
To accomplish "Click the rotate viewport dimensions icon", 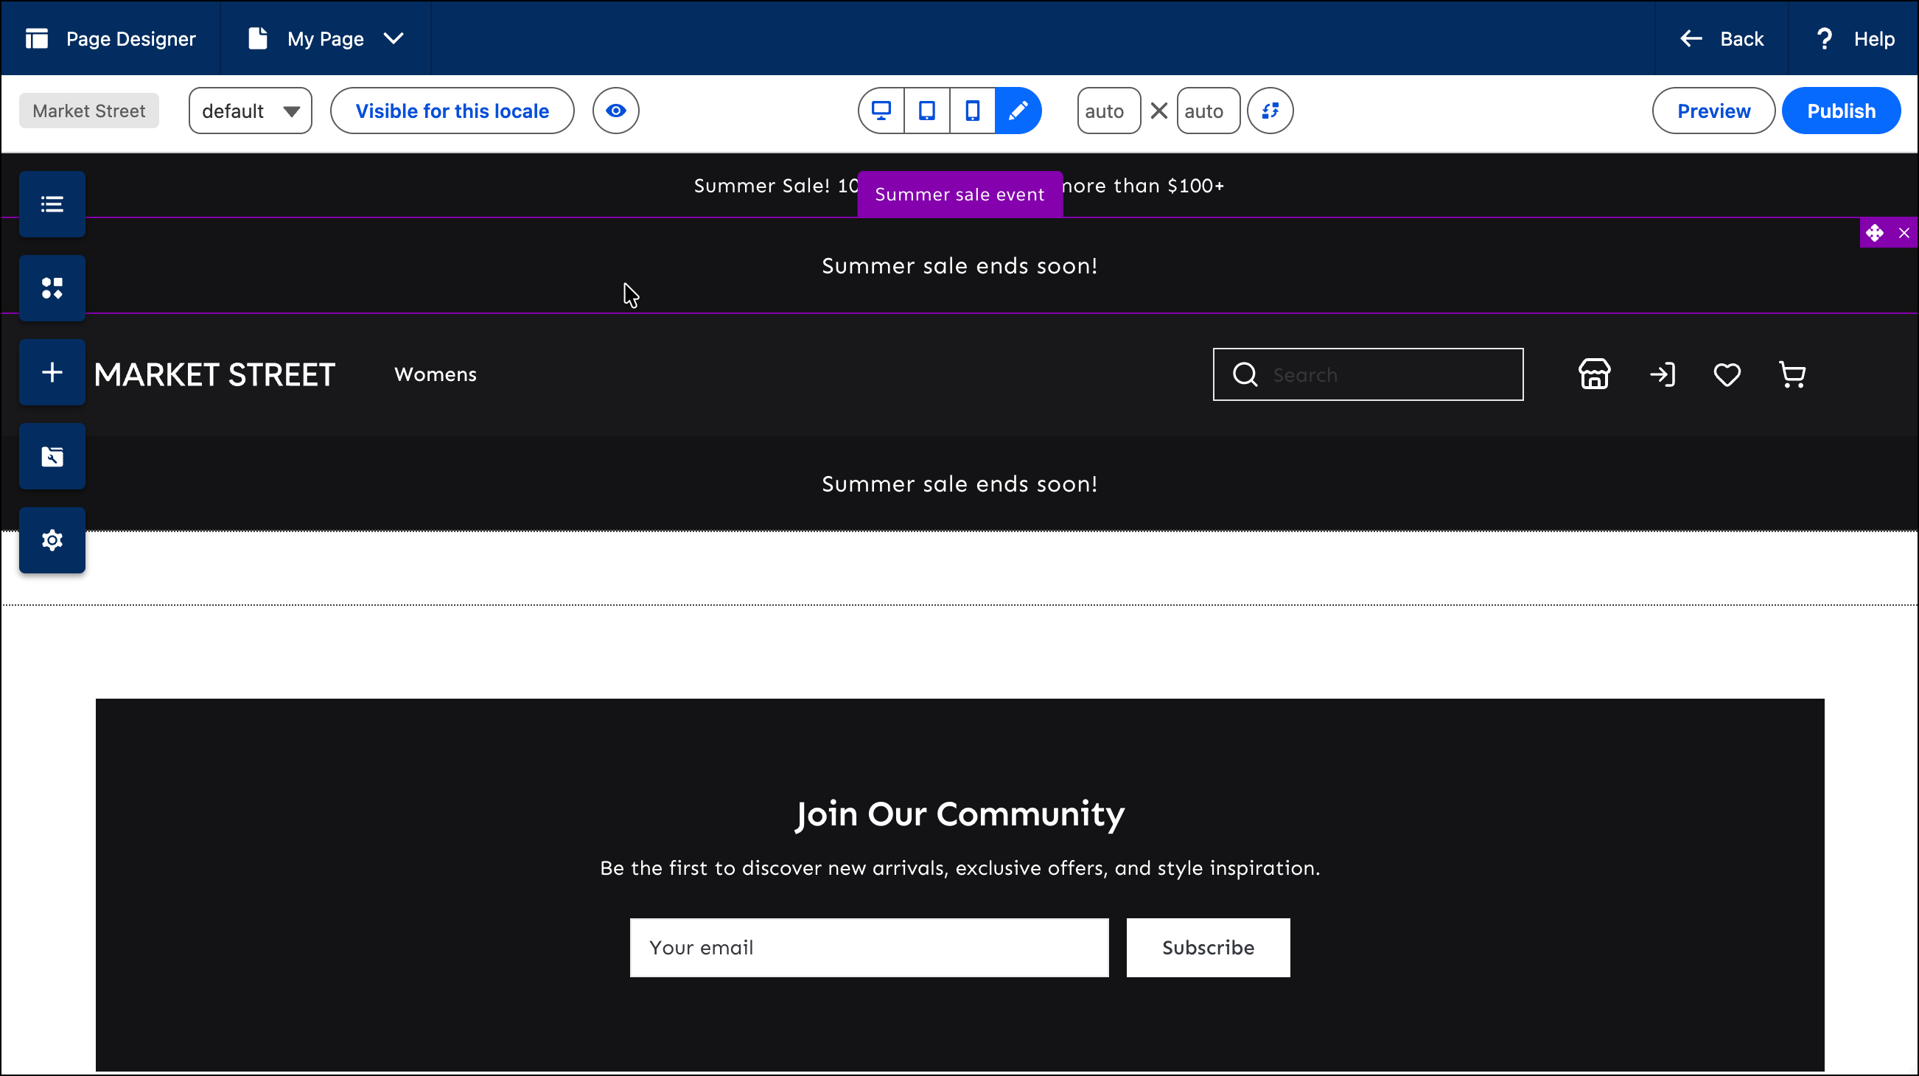I will coord(1270,111).
